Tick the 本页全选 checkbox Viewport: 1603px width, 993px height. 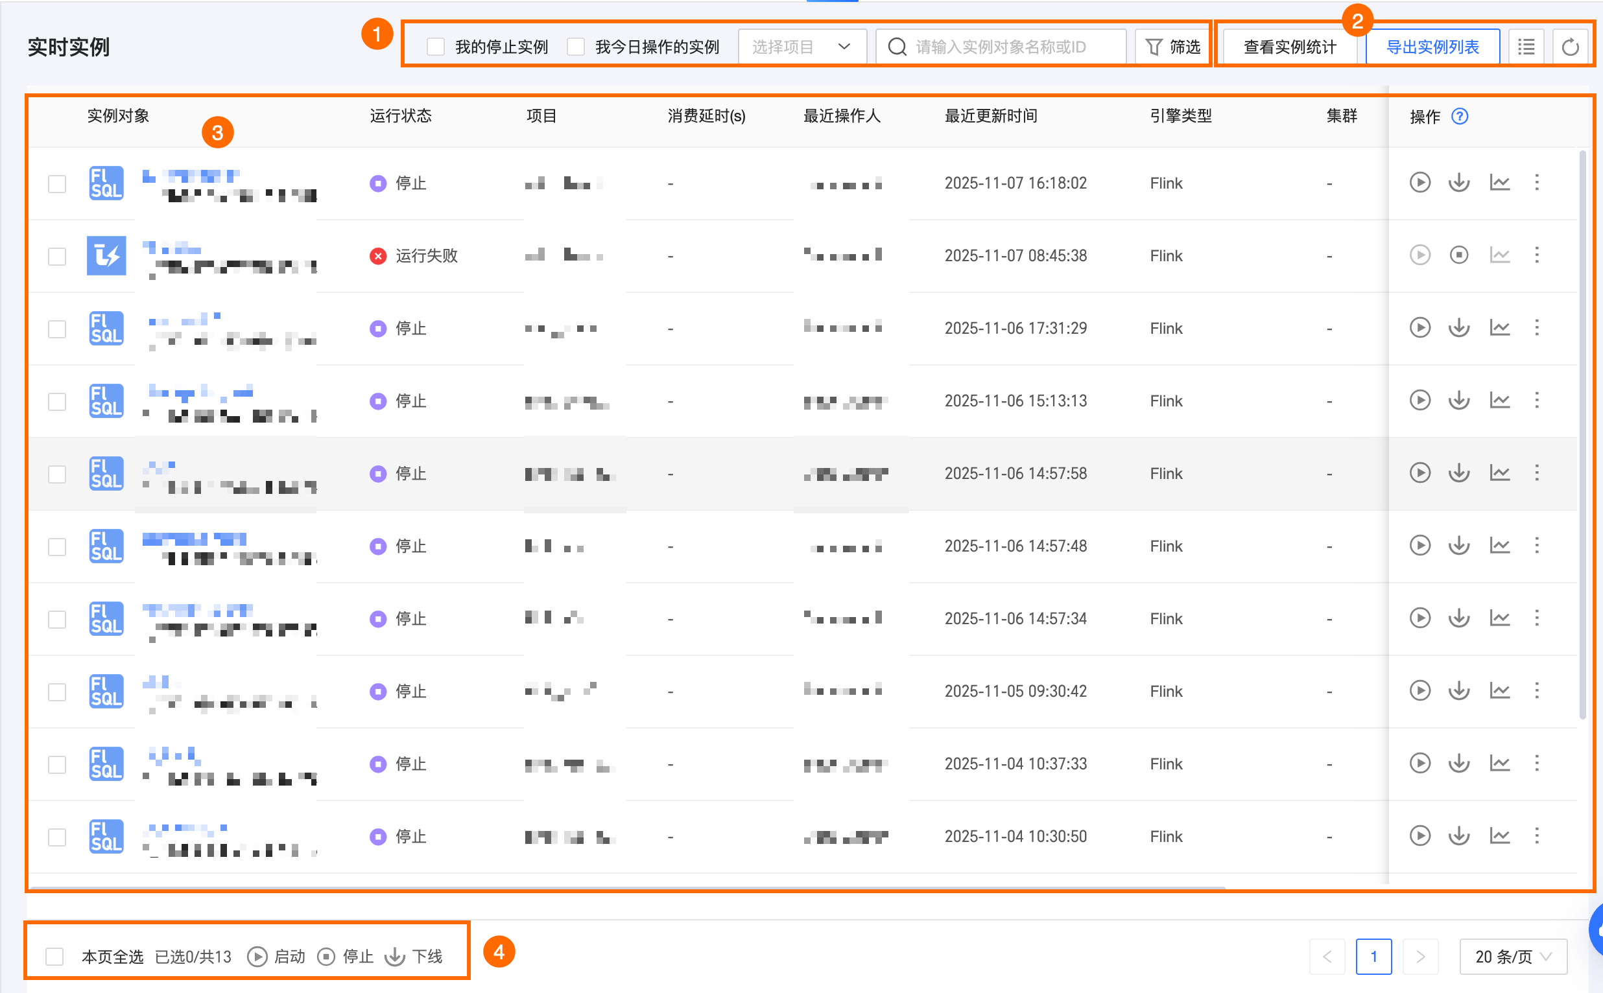[54, 956]
